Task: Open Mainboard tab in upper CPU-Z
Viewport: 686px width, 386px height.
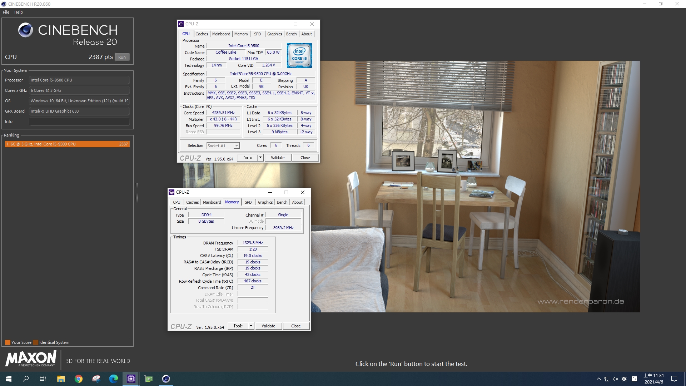Action: click(221, 34)
